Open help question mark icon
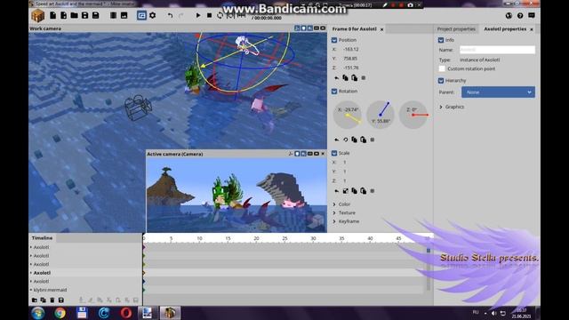569x320 pixels. tap(520, 16)
